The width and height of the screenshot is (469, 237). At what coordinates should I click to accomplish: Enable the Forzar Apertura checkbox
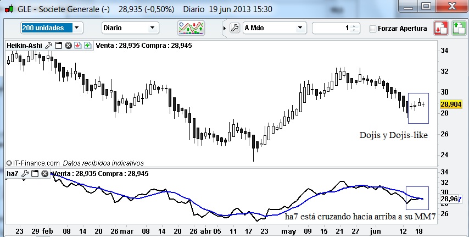372,29
